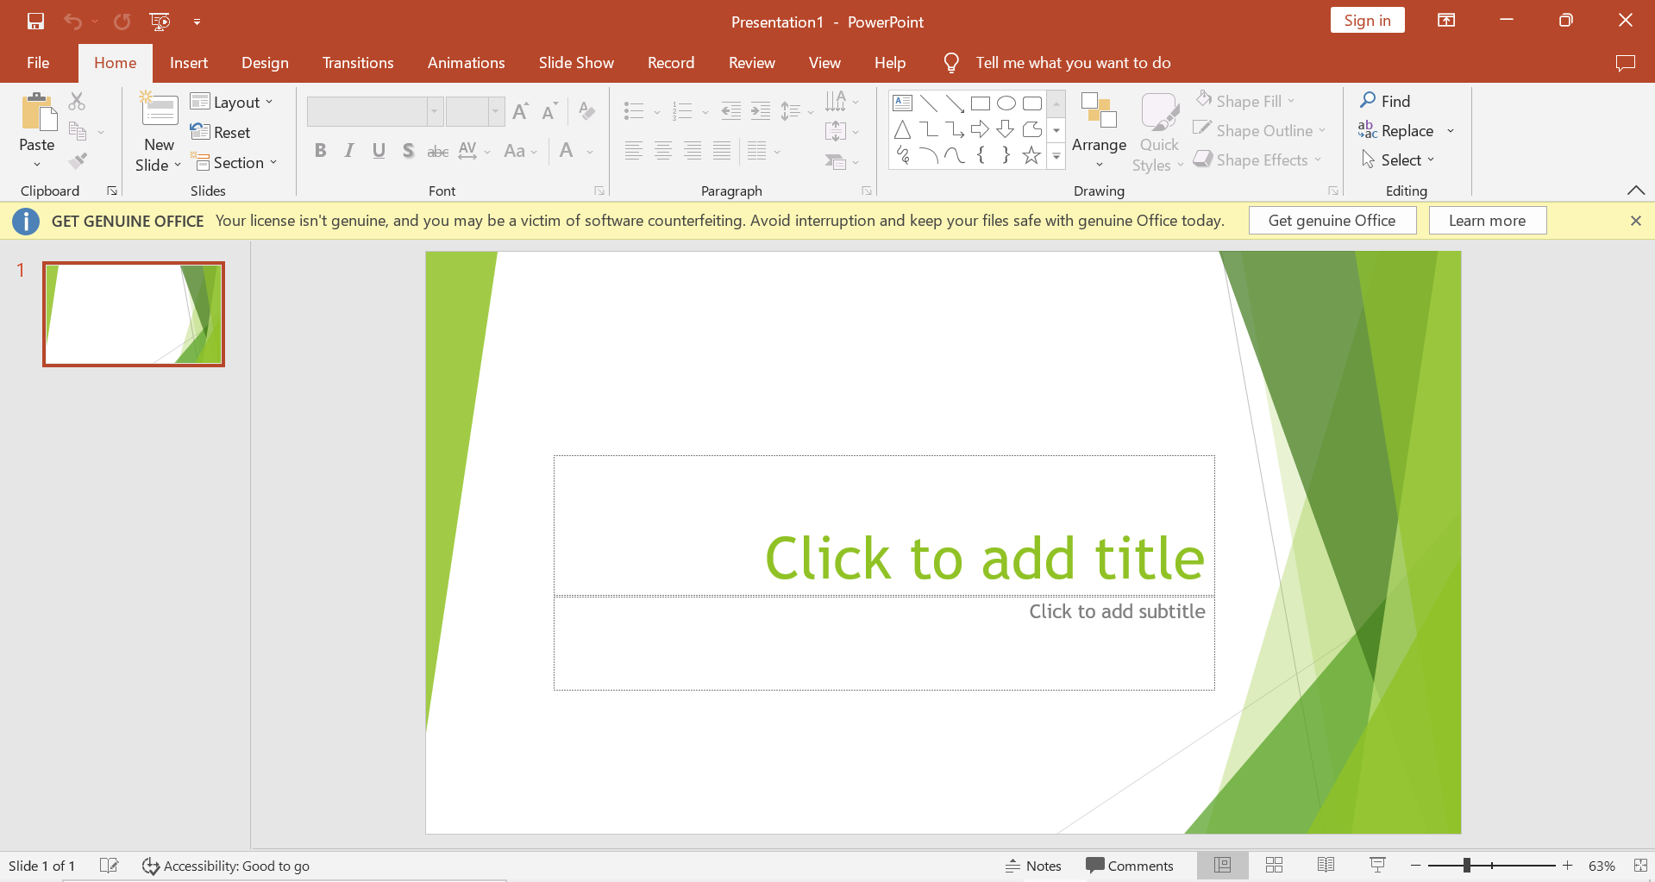The image size is (1655, 882).
Task: Open Slide Sorter view in status bar
Action: 1274,865
